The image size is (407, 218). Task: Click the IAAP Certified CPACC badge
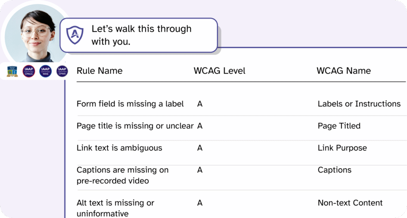tap(29, 71)
